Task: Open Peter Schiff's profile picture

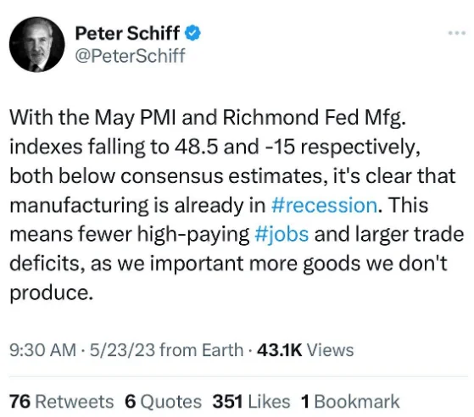Action: coord(36,44)
